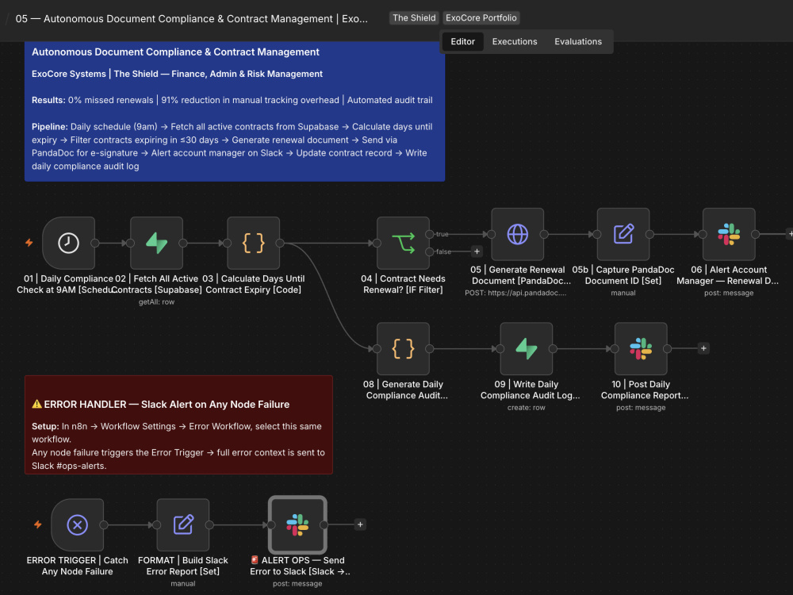The image size is (793, 595).
Task: Select the Post Daily Compliance Report Slack node
Action: coord(641,348)
